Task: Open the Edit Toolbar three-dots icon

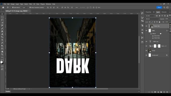Action: (2, 57)
